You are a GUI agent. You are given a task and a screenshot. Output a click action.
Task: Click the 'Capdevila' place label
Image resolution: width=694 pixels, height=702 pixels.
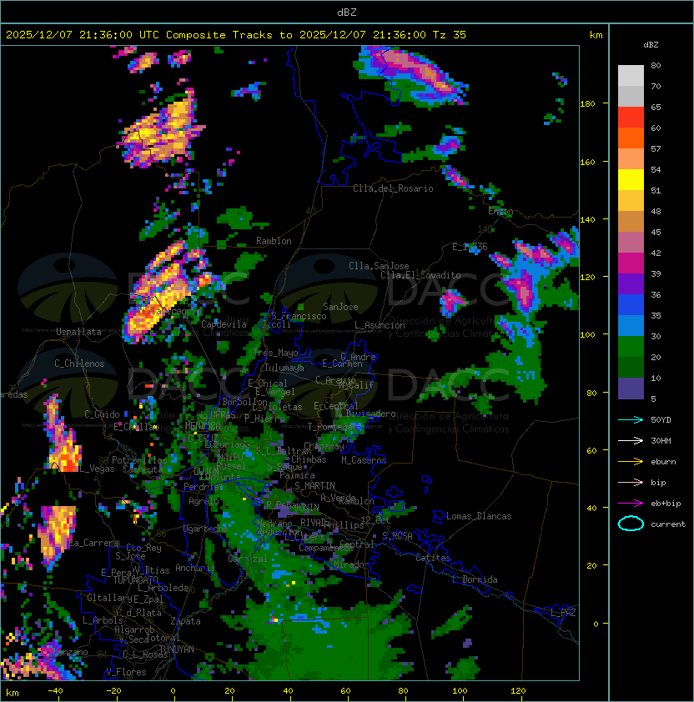point(224,324)
